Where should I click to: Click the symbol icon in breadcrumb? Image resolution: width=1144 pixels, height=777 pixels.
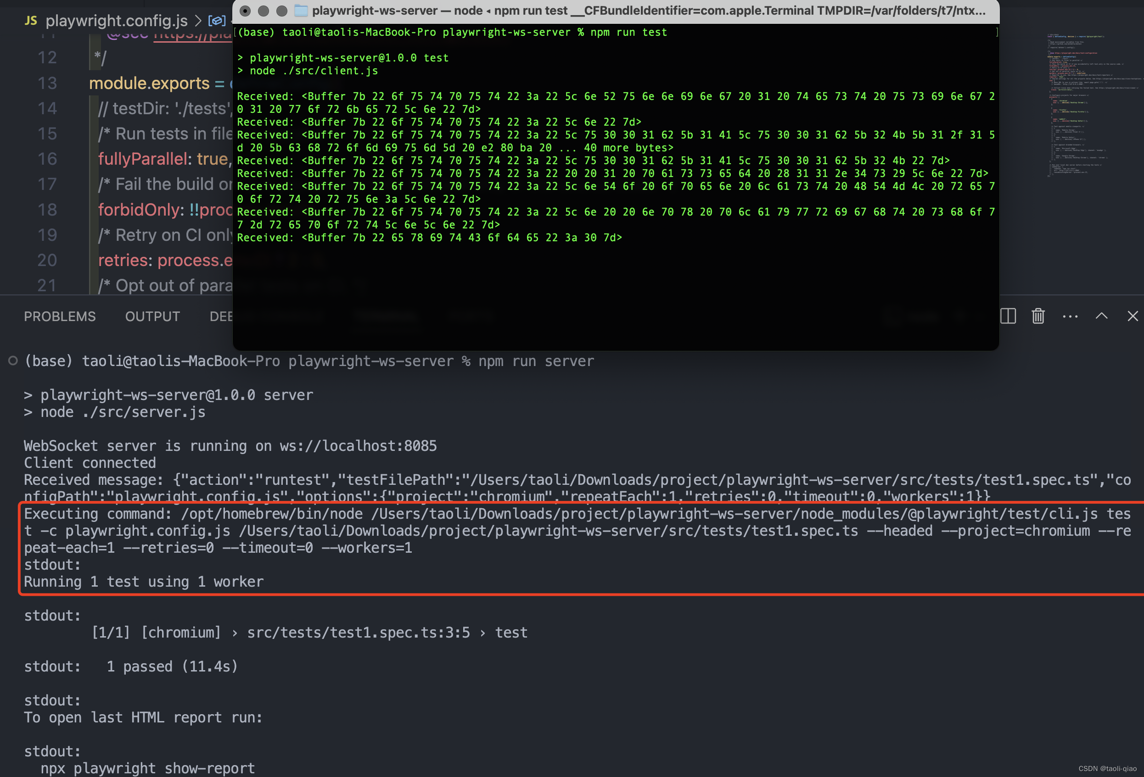point(217,21)
